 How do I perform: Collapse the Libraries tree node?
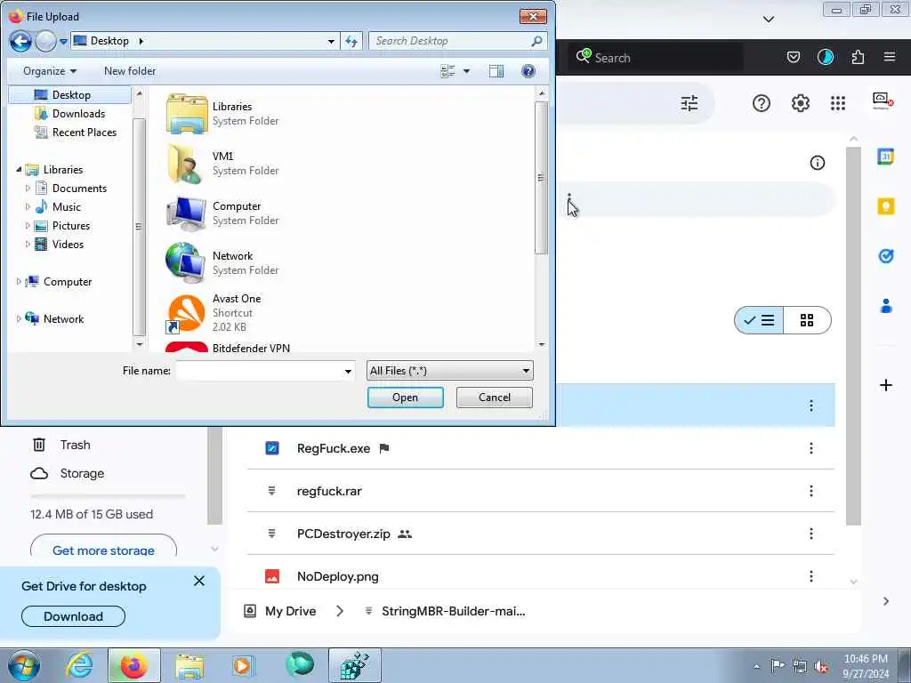click(x=19, y=170)
